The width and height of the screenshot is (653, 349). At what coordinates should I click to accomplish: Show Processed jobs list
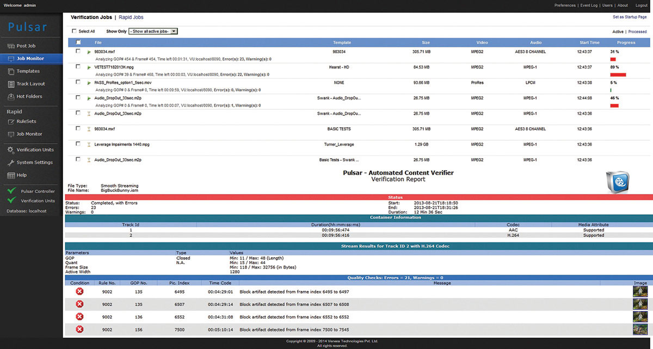[x=638, y=32]
